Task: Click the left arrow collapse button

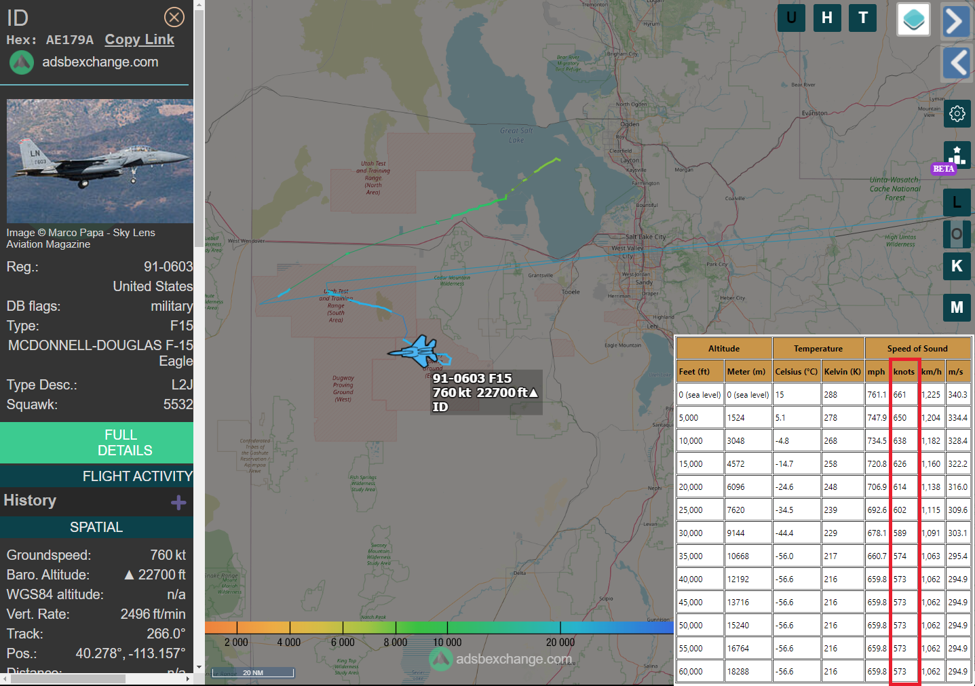Action: 957,63
